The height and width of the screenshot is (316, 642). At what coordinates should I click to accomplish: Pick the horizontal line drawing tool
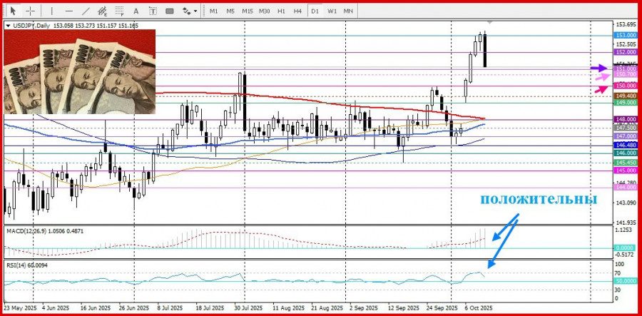point(69,11)
